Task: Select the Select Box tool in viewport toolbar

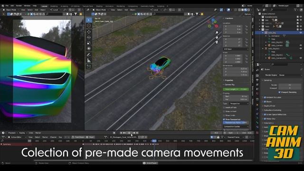Action: pyautogui.click(x=89, y=20)
